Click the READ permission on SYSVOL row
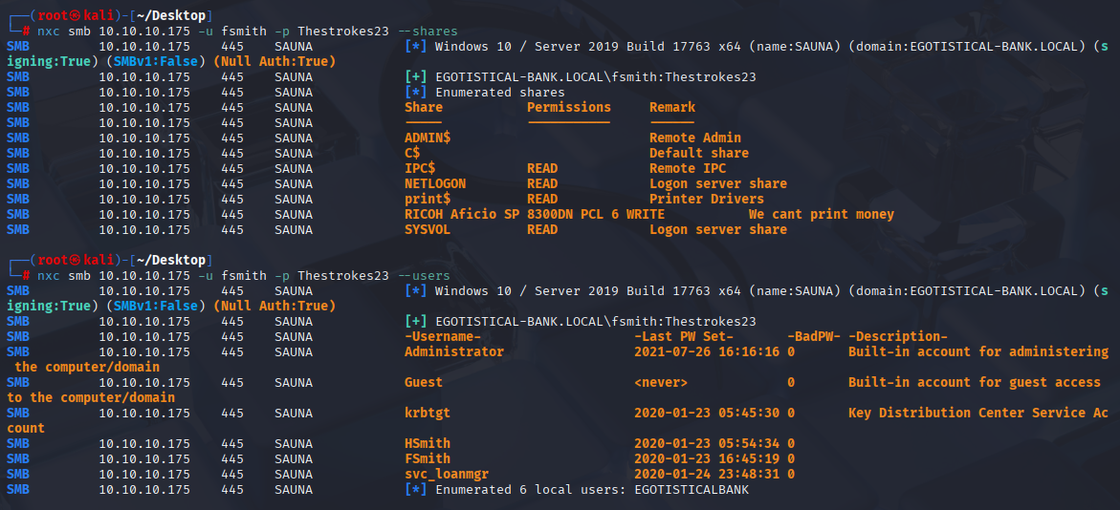 coord(542,229)
